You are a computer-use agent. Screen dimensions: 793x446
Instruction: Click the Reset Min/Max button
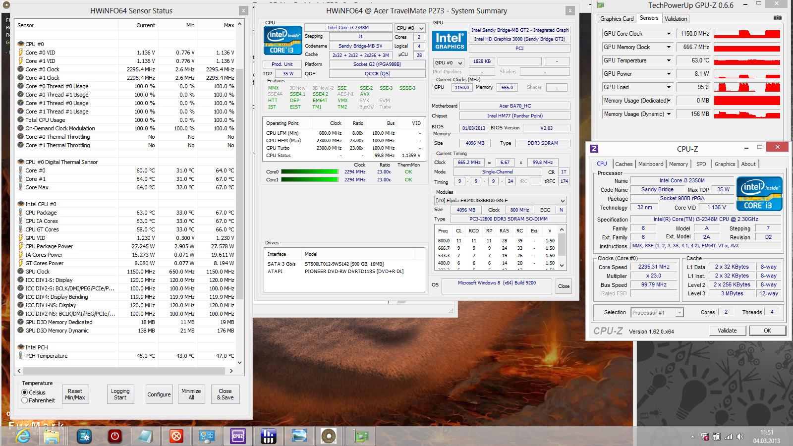point(75,394)
